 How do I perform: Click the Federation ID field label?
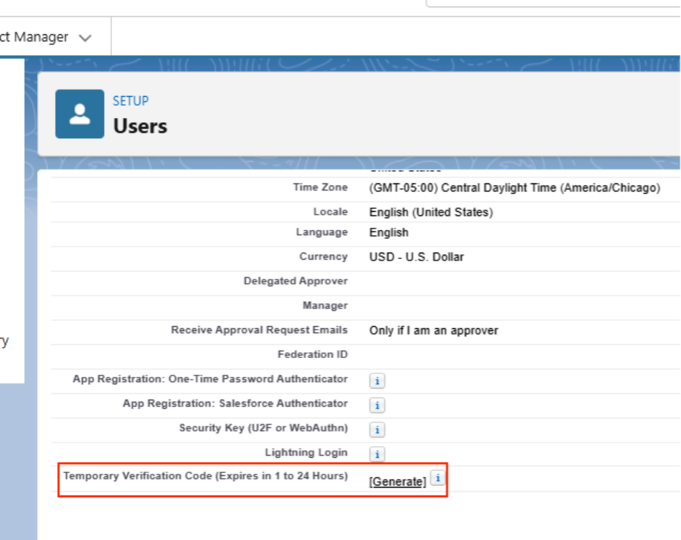312,354
